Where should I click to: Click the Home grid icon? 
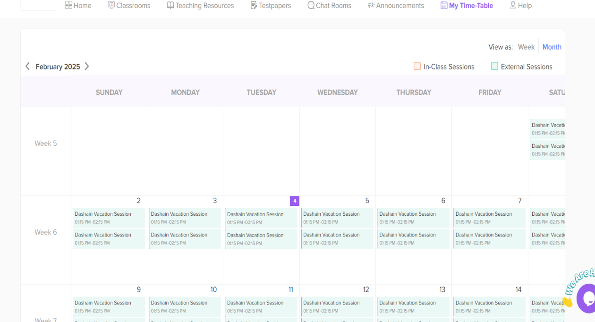(69, 5)
